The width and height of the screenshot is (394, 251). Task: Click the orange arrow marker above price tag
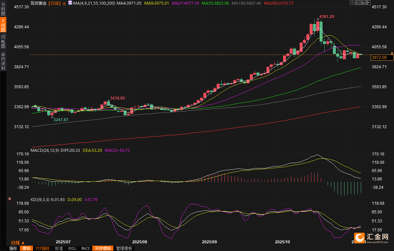pyautogui.click(x=392, y=53)
